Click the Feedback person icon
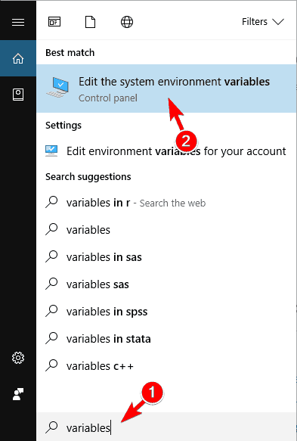This screenshot has width=297, height=441. pos(18,394)
